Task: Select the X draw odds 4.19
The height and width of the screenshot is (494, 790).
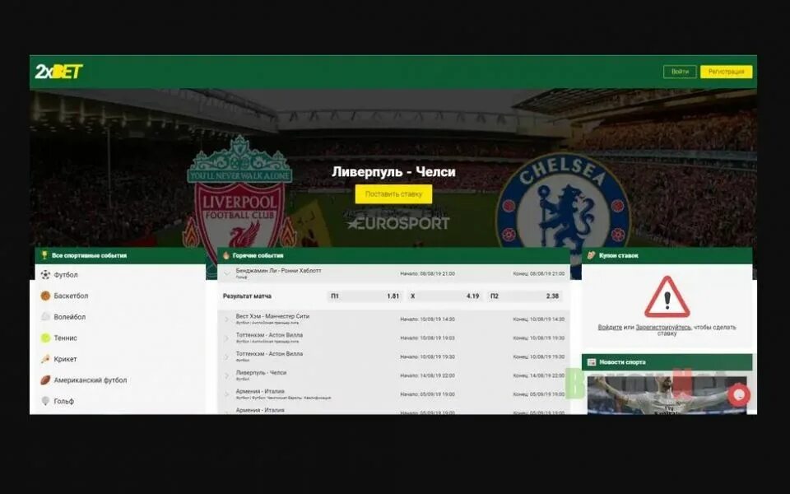Action: 444,296
